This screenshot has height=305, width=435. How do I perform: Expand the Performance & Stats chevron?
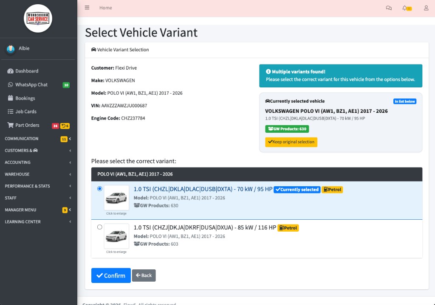70,186
